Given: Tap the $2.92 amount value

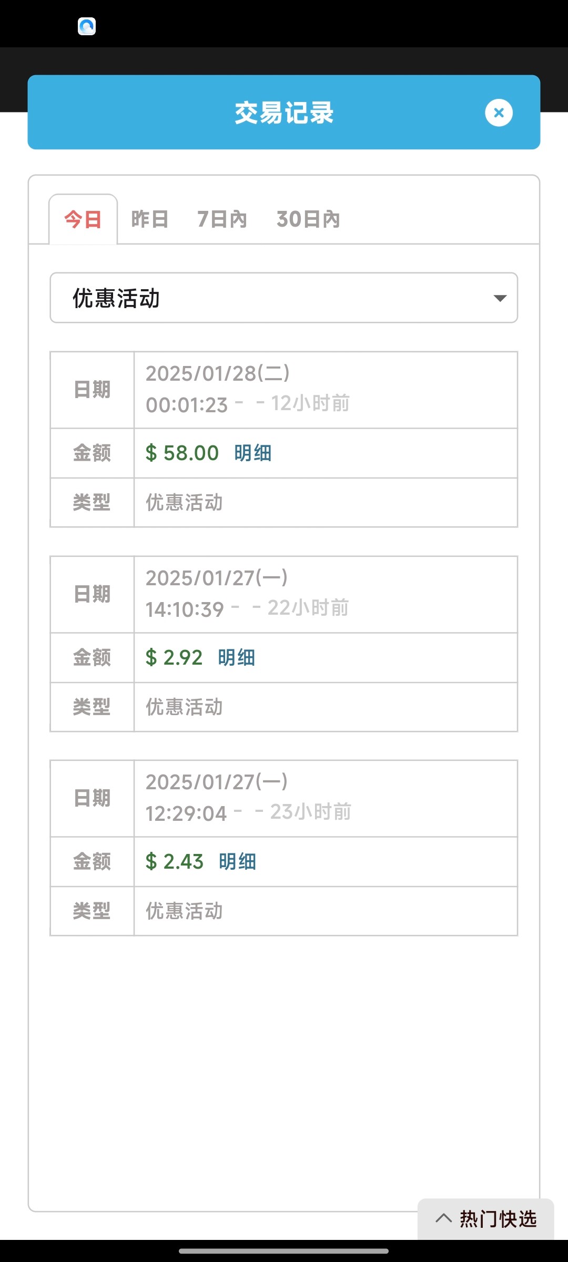Looking at the screenshot, I should click(174, 657).
